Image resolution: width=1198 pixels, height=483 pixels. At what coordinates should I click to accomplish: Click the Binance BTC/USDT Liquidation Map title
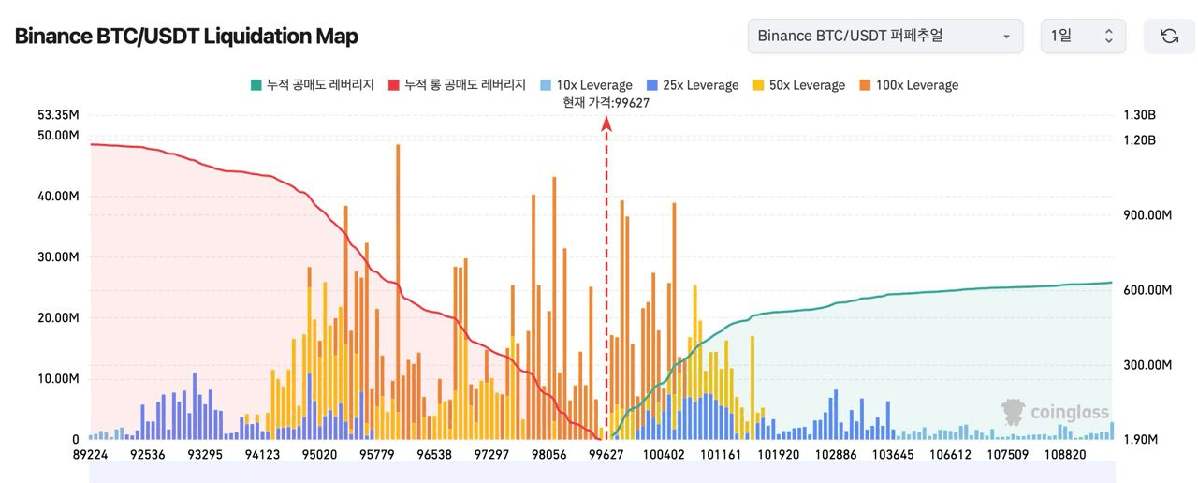(x=186, y=36)
